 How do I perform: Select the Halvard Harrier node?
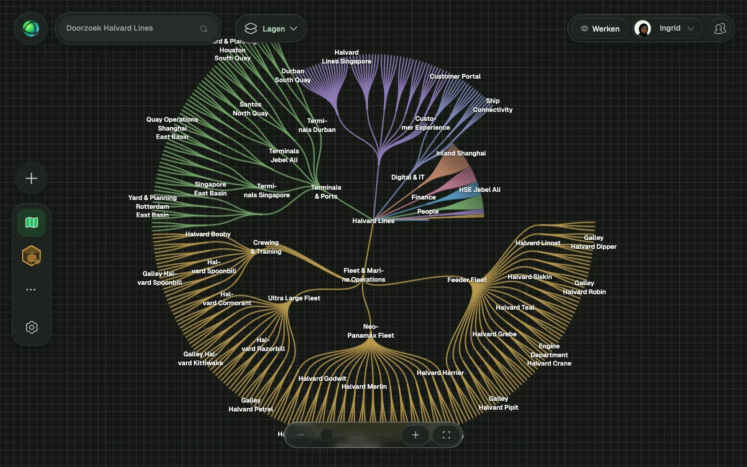click(440, 373)
